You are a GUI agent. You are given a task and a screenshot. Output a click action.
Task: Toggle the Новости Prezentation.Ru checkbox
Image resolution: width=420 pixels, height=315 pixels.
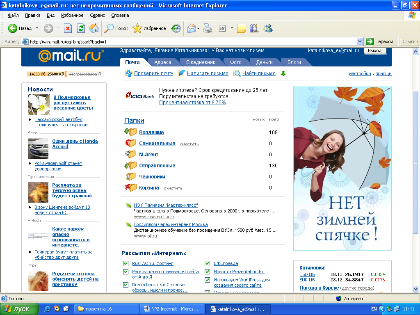pyautogui.click(x=207, y=272)
